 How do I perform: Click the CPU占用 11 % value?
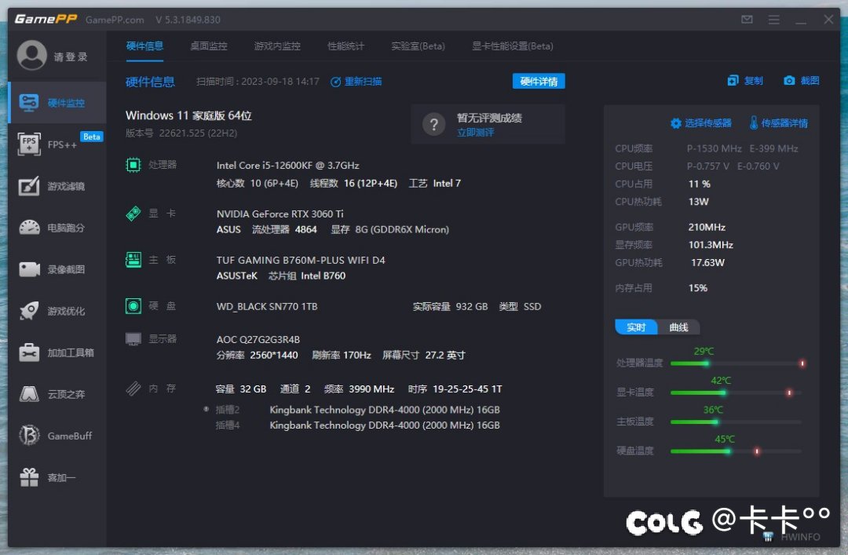tap(700, 184)
